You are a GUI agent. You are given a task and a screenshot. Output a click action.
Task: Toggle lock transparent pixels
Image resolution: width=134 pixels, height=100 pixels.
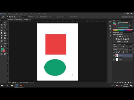coord(117,52)
